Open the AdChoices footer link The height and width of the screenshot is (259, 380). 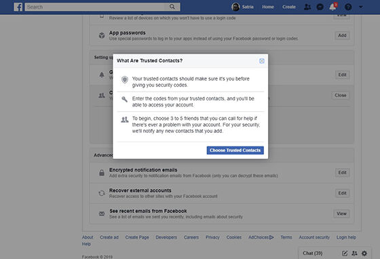pos(261,237)
